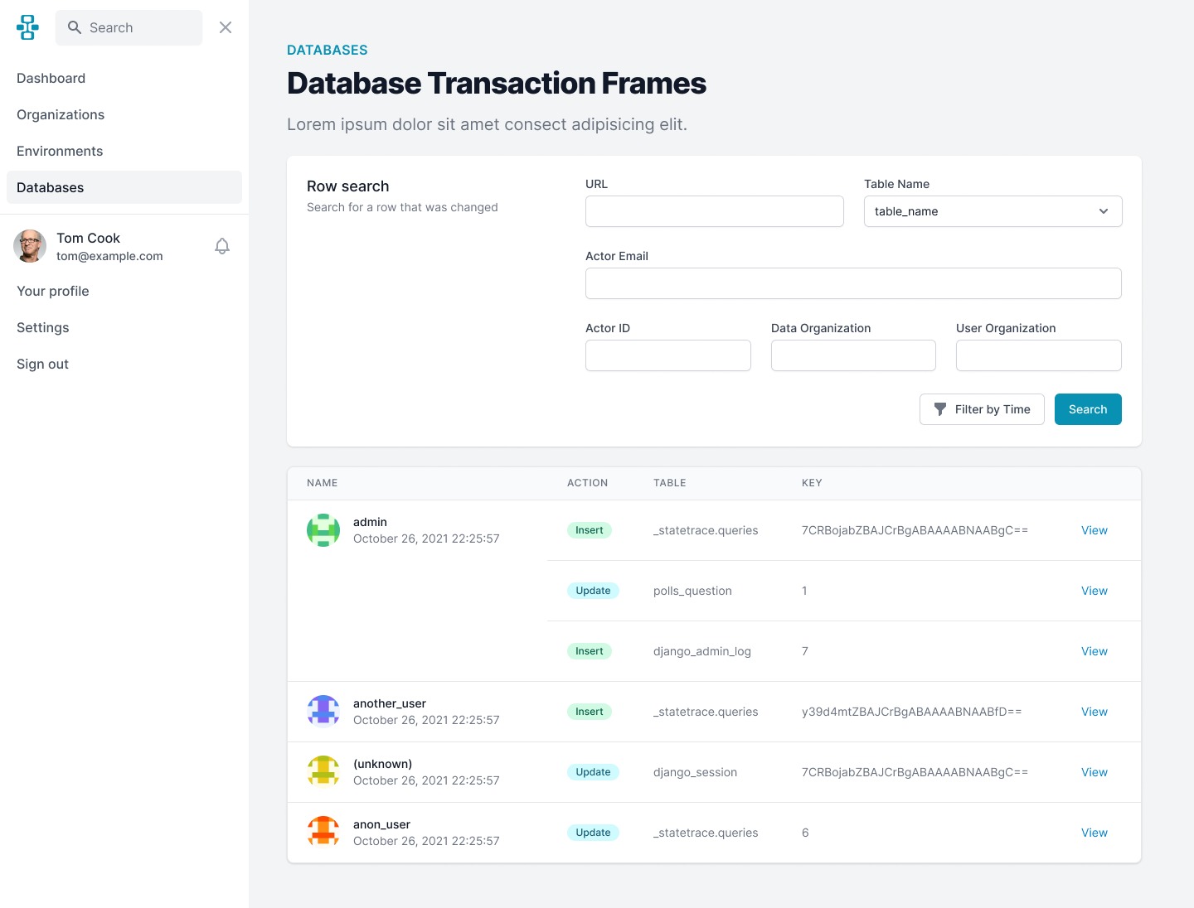Select Databases in sidebar
Viewport: 1194px width, 908px height.
click(124, 187)
